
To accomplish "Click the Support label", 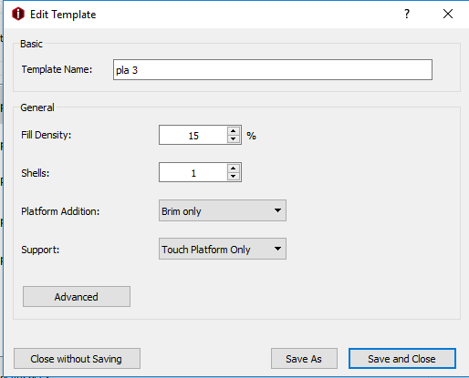I will pyautogui.click(x=40, y=250).
